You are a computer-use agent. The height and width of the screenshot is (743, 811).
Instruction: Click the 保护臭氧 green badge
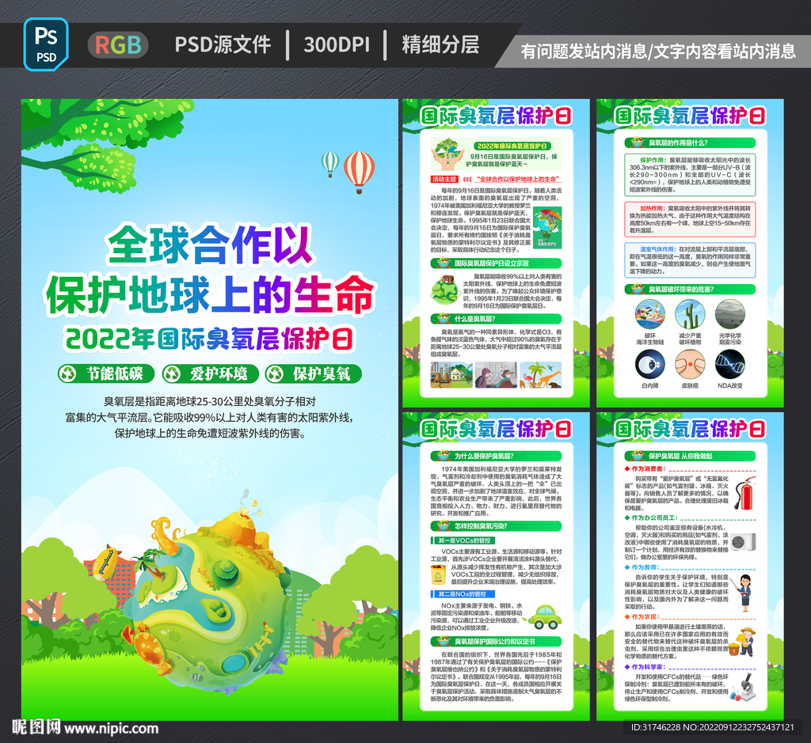[x=314, y=373]
